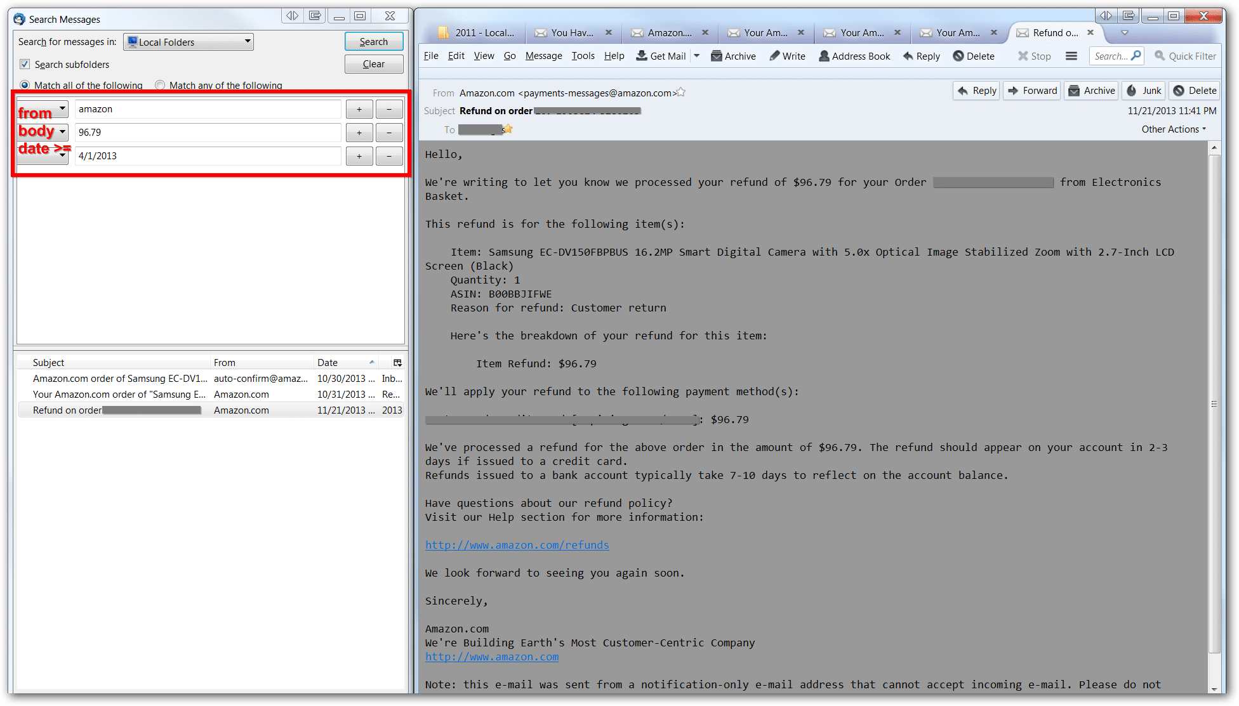Open the amazon.com/refunds link
Viewport: 1239px width, 706px height.
click(517, 545)
